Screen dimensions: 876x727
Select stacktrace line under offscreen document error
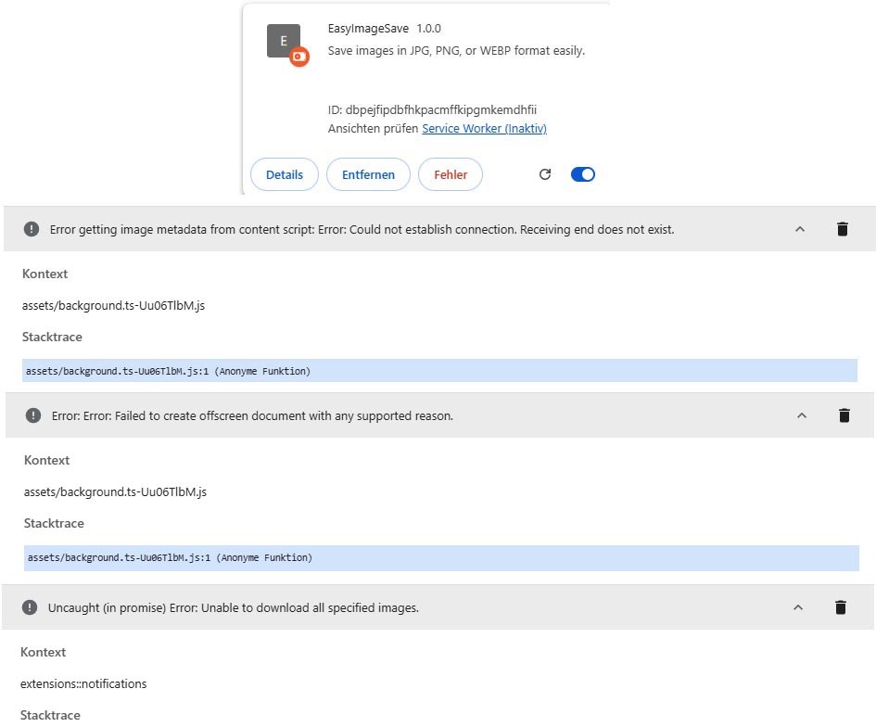point(170,557)
